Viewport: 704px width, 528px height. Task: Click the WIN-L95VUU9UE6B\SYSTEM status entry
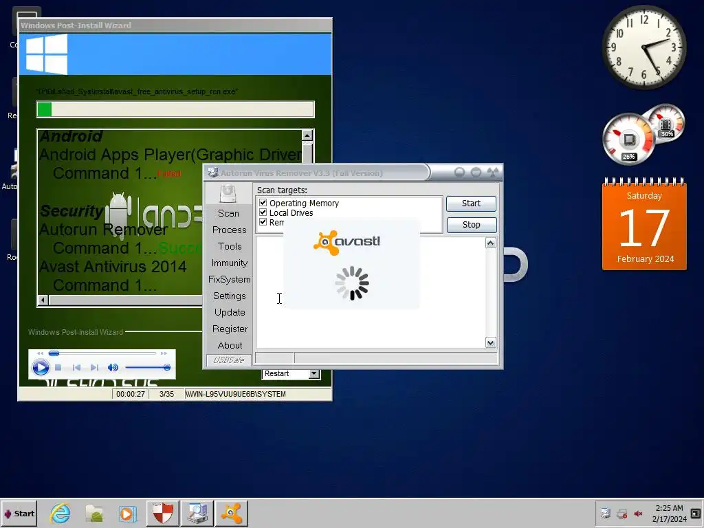(236, 394)
